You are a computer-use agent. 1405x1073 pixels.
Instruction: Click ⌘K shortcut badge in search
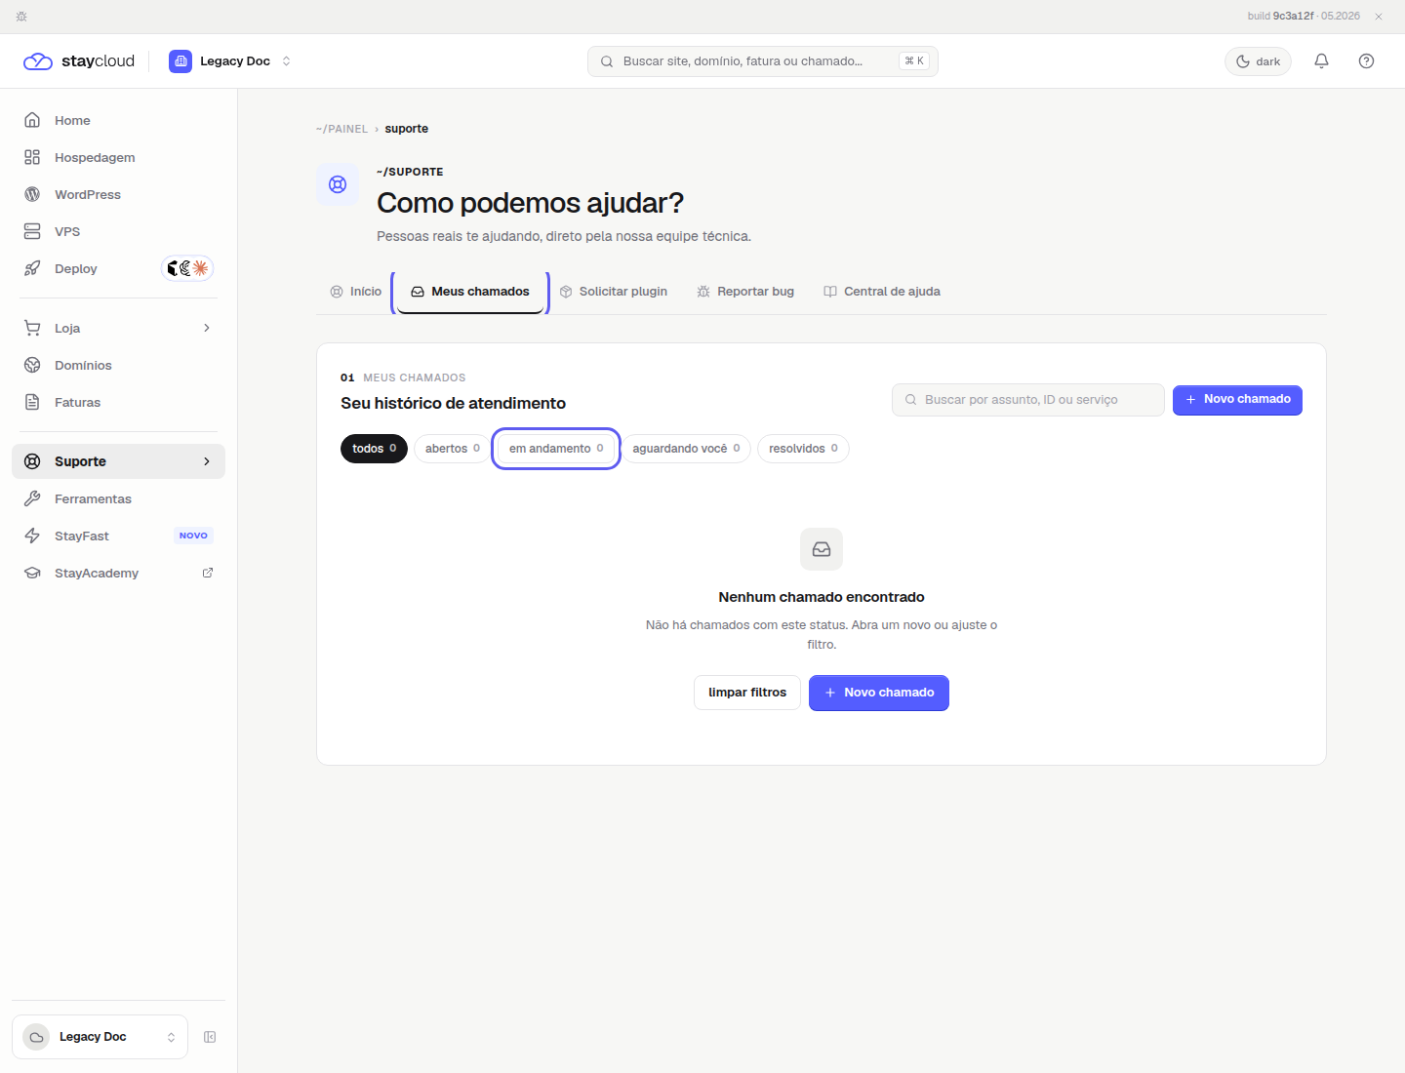[914, 61]
